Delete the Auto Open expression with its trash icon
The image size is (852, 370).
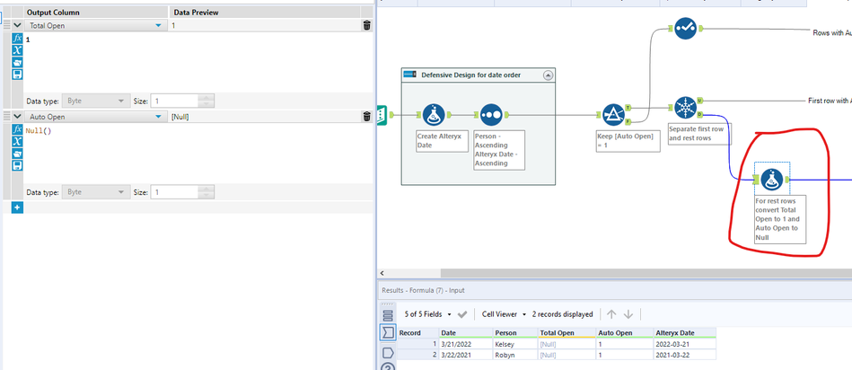click(x=367, y=116)
